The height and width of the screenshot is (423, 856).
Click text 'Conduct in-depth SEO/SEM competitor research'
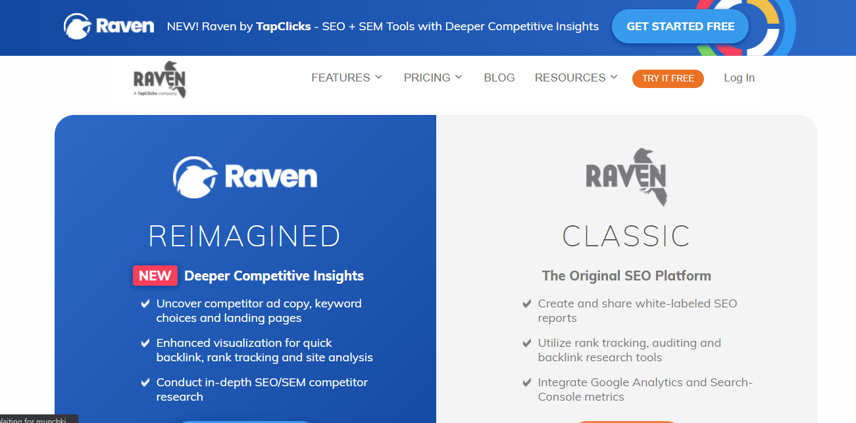[262, 390]
